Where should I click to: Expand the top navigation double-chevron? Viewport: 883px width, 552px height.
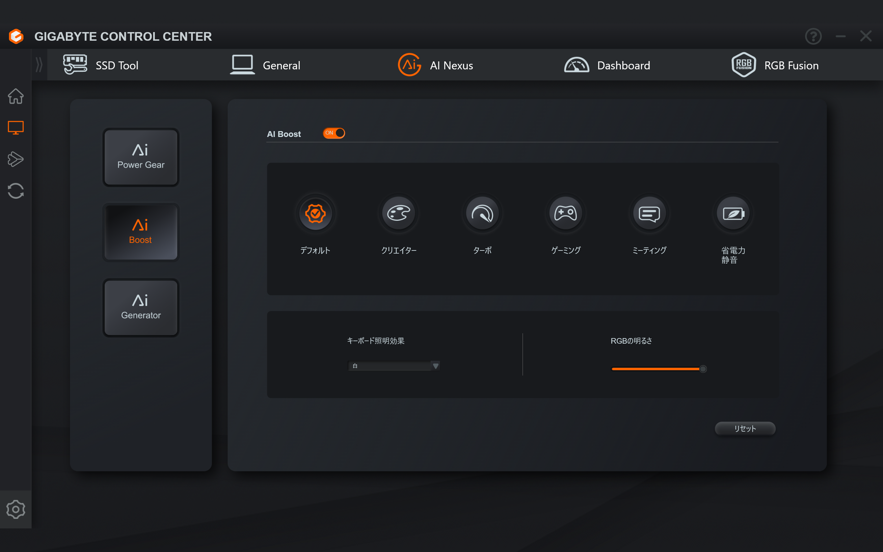point(39,65)
